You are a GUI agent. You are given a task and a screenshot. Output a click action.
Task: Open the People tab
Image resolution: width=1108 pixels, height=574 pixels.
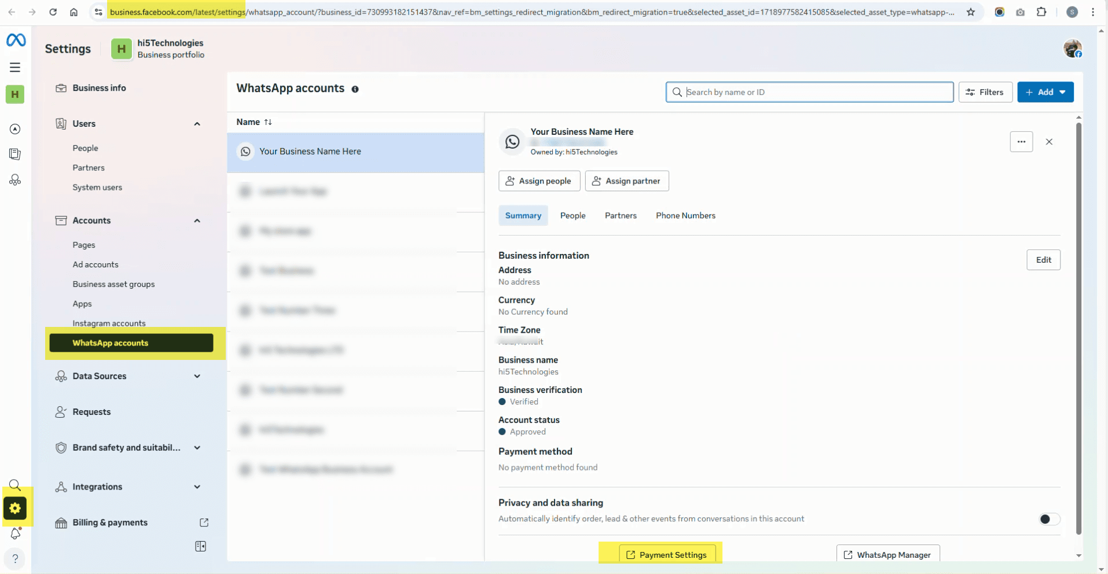572,215
